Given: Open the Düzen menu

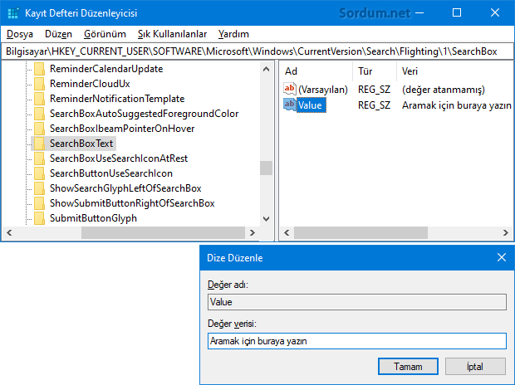Looking at the screenshot, I should click(x=58, y=34).
